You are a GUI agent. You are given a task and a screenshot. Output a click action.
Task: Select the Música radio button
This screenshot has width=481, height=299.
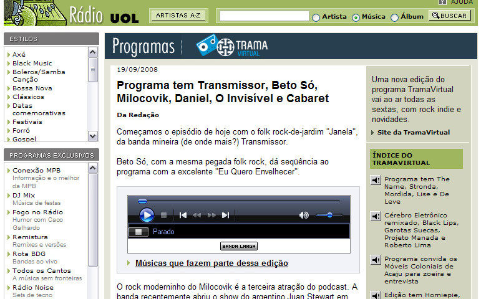click(x=356, y=18)
